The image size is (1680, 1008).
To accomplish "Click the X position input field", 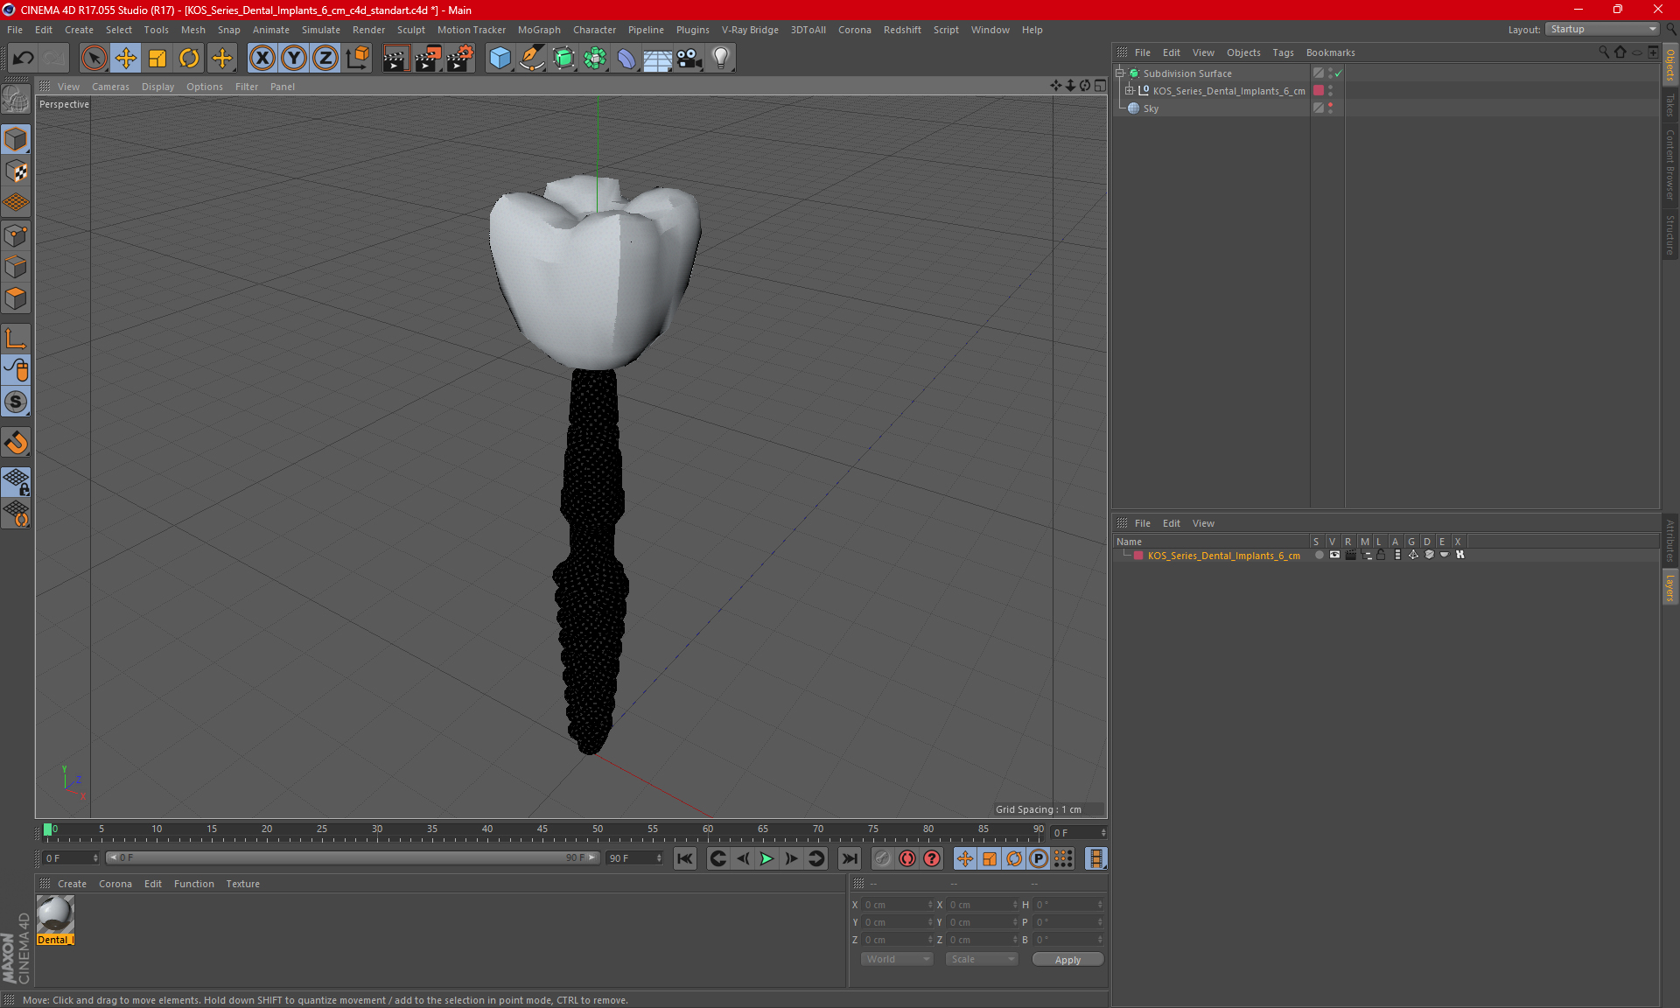I will tap(897, 905).
